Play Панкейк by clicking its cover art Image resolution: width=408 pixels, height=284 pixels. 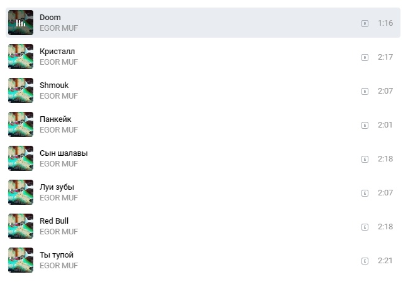(x=21, y=124)
